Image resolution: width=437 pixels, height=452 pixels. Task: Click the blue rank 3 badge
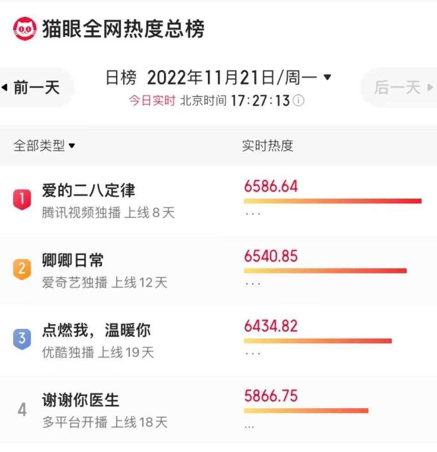pos(22,339)
